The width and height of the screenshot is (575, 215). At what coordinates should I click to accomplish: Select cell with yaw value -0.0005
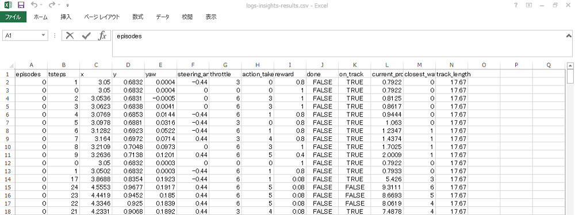point(160,99)
